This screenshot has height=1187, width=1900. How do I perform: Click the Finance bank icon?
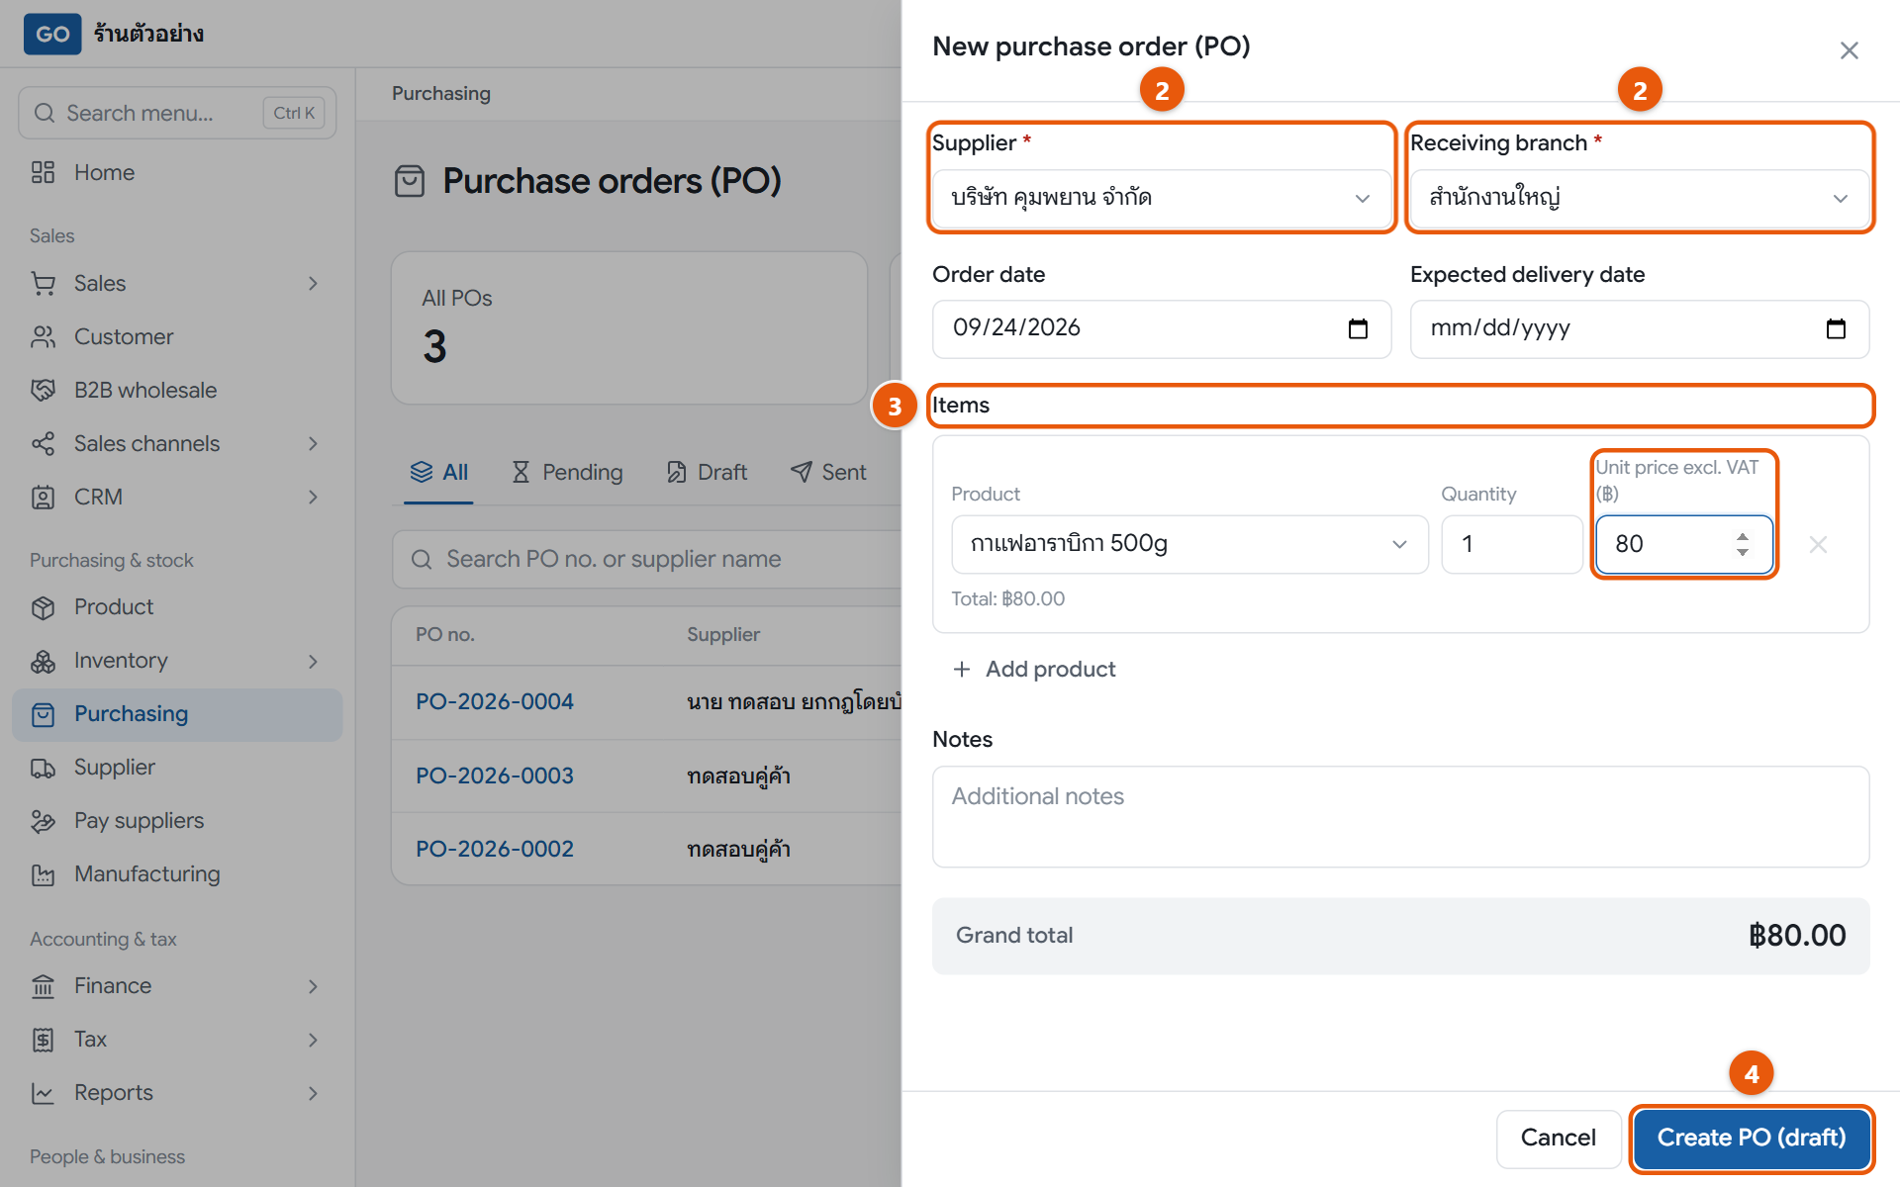[x=43, y=986]
